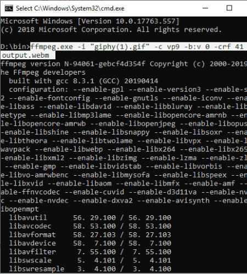Click the '--enable-fontconfig' flag
247x274 pixels.
click(x=49, y=98)
